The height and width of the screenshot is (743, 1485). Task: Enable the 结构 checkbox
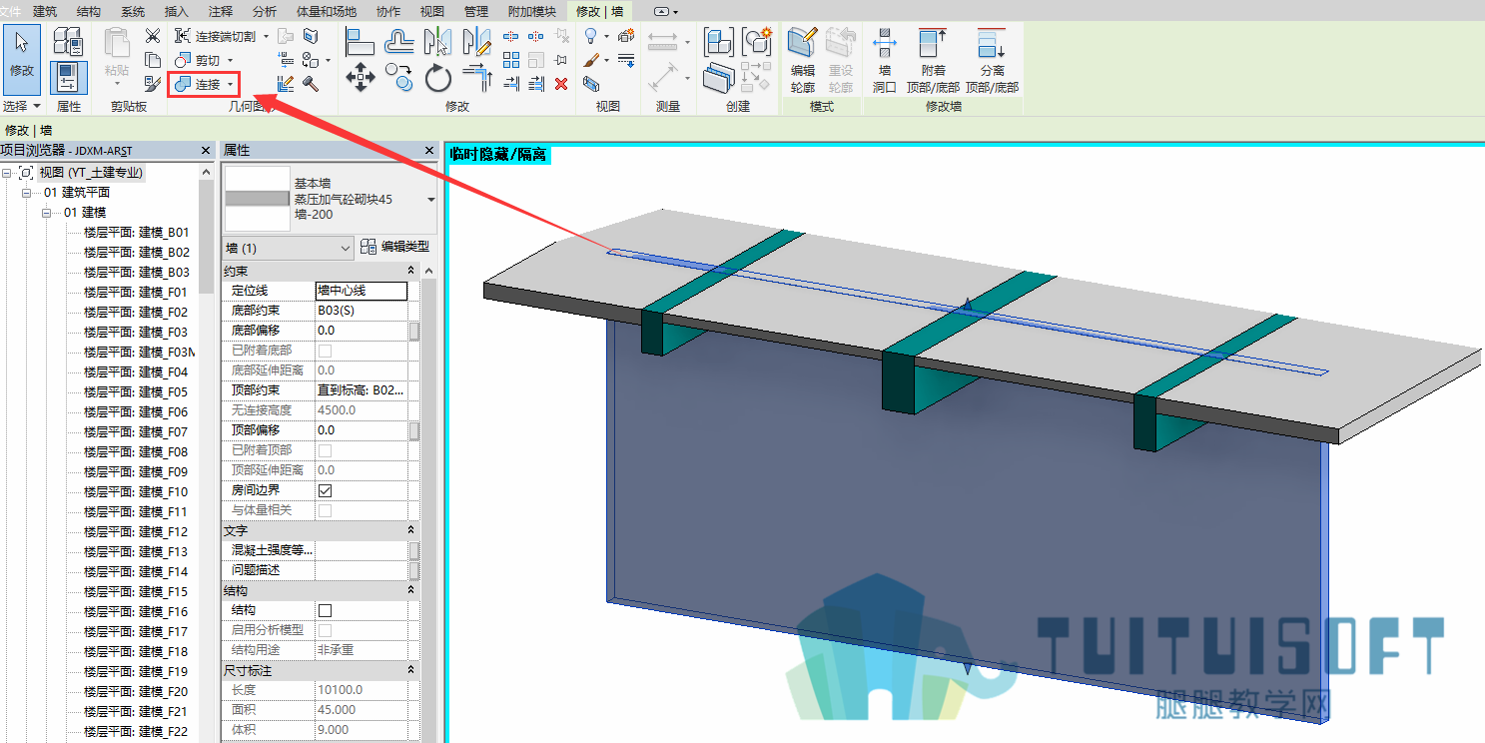[325, 610]
